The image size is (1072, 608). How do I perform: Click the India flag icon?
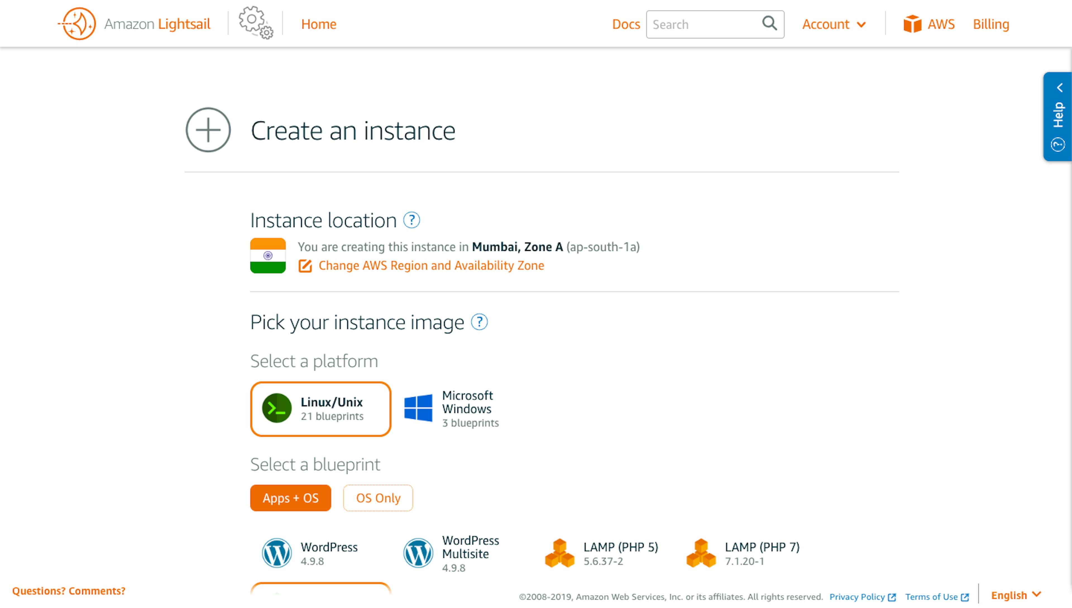pyautogui.click(x=268, y=256)
